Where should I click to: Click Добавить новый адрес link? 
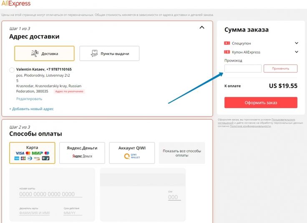[x=31, y=109]
